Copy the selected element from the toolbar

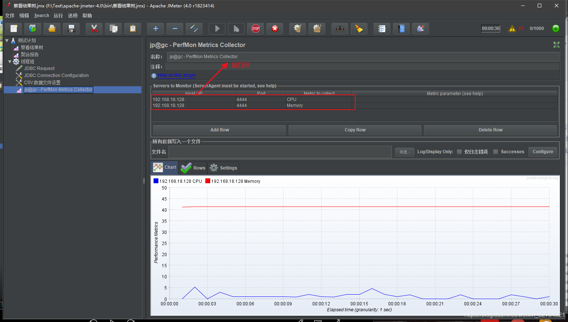pos(114,28)
